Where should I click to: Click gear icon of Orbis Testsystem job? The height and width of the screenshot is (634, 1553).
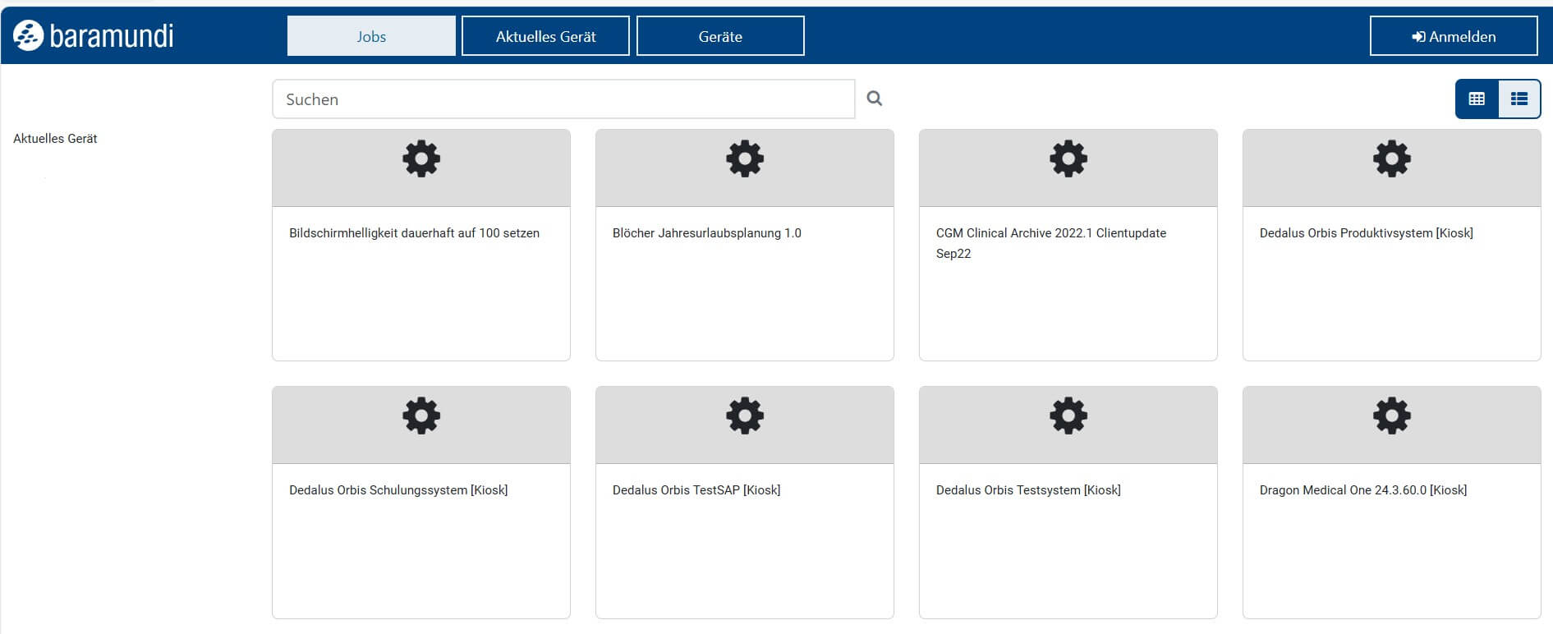[1068, 416]
